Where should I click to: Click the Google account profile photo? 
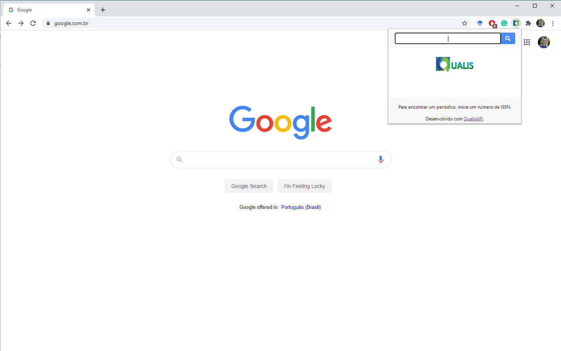point(543,42)
